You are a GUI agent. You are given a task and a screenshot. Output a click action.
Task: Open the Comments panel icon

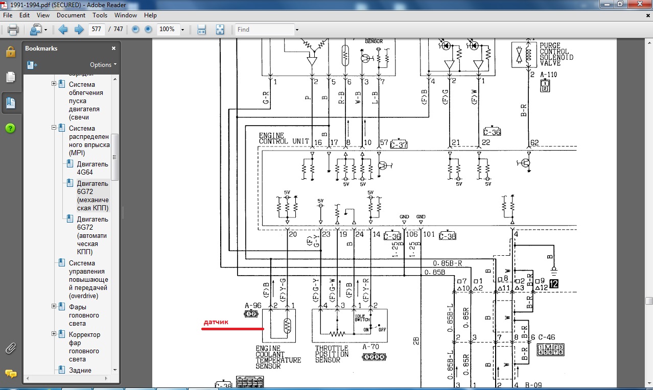click(x=10, y=374)
